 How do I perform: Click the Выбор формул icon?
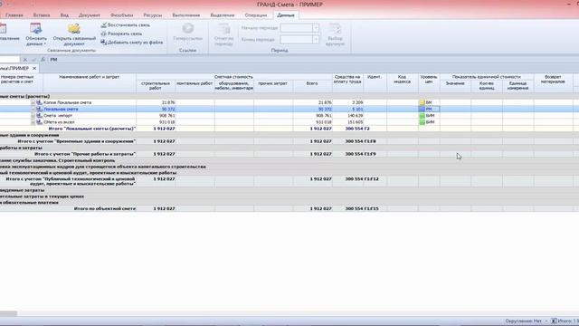point(335,28)
